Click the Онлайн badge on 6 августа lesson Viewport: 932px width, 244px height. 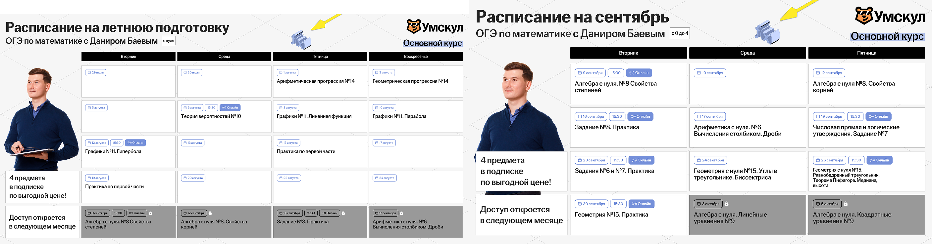(x=230, y=107)
